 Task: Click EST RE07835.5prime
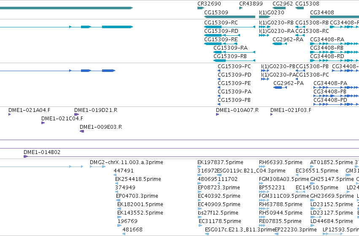tap(262, 226)
